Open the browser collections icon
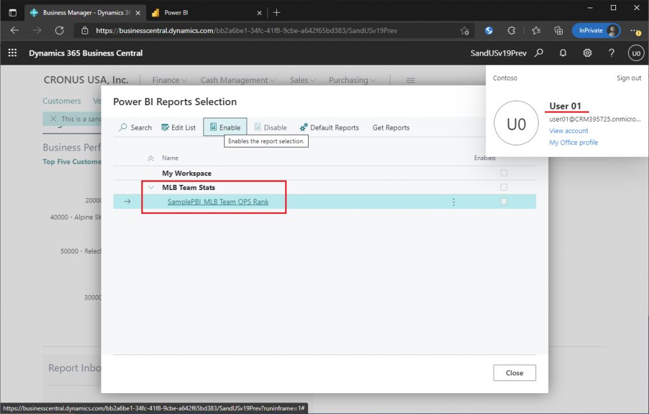Screen dimensions: 649x414 [x=558, y=30]
